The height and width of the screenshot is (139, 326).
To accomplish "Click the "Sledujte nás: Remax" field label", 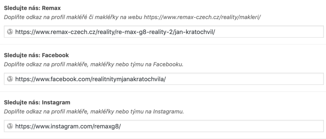I will (x=32, y=7).
